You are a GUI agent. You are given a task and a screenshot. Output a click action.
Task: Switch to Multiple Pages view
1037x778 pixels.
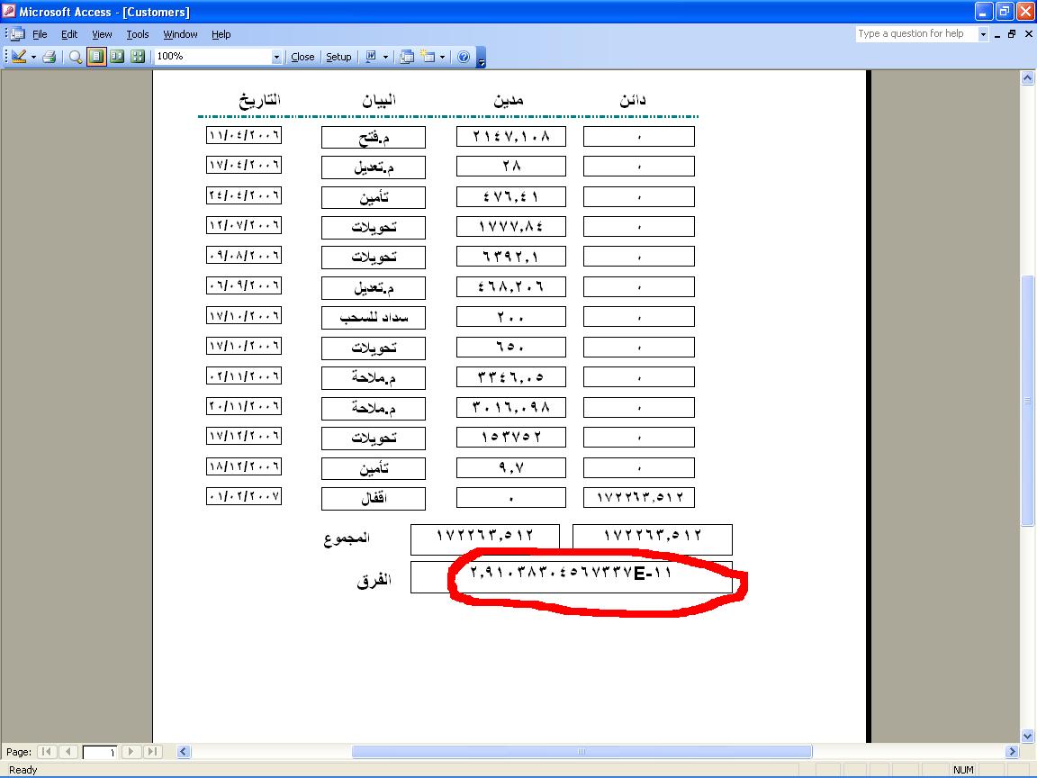click(138, 57)
